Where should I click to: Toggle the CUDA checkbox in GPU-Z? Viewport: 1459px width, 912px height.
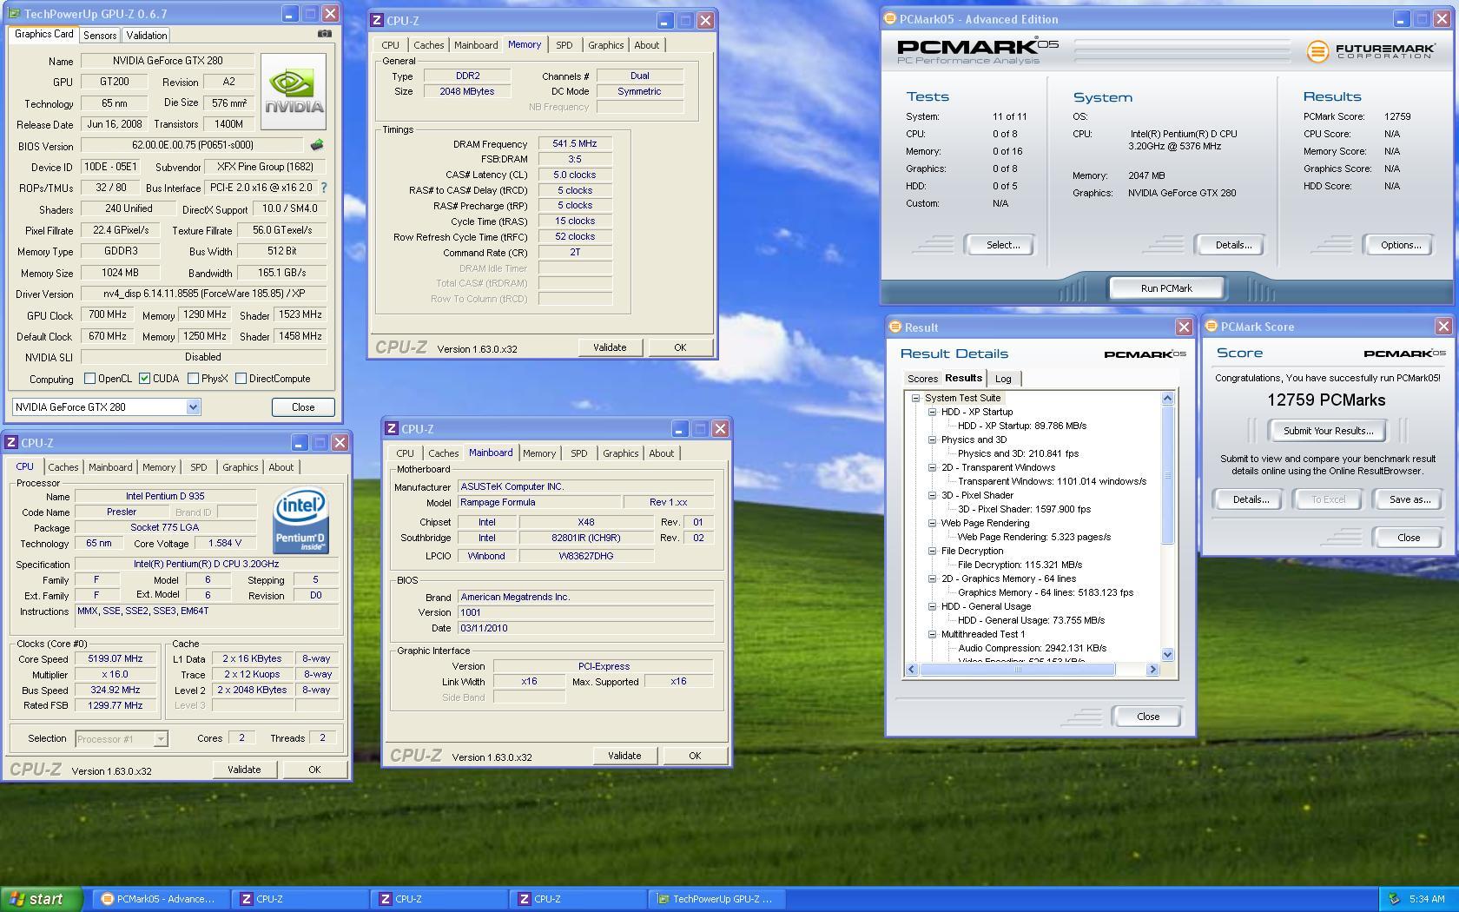pyautogui.click(x=144, y=379)
